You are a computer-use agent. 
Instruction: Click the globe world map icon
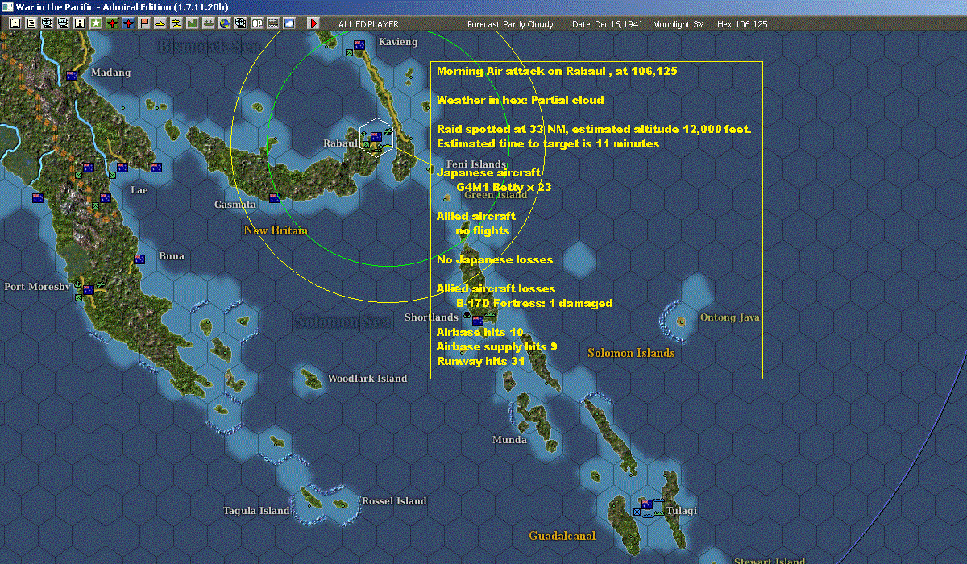(x=225, y=23)
